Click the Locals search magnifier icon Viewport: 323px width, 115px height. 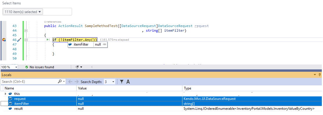click(x=60, y=82)
